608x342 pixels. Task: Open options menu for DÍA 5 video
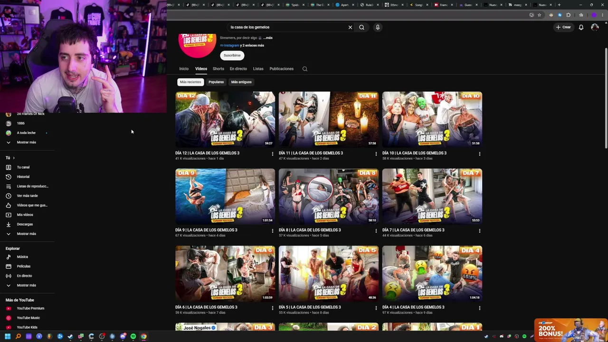[x=376, y=308]
